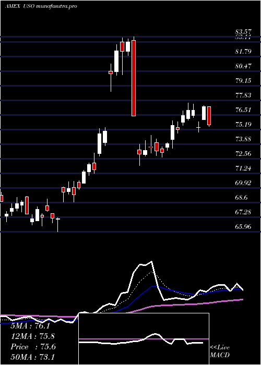Viewport: 261px width, 365px height.
Task: Click the pink signal line in MACD box
Action: pyautogui.click(x=144, y=339)
